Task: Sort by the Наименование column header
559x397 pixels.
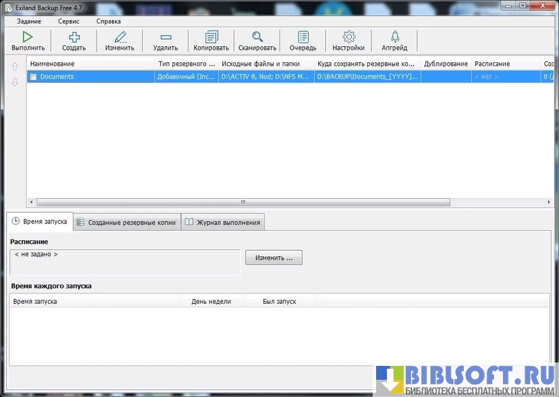Action: point(90,64)
